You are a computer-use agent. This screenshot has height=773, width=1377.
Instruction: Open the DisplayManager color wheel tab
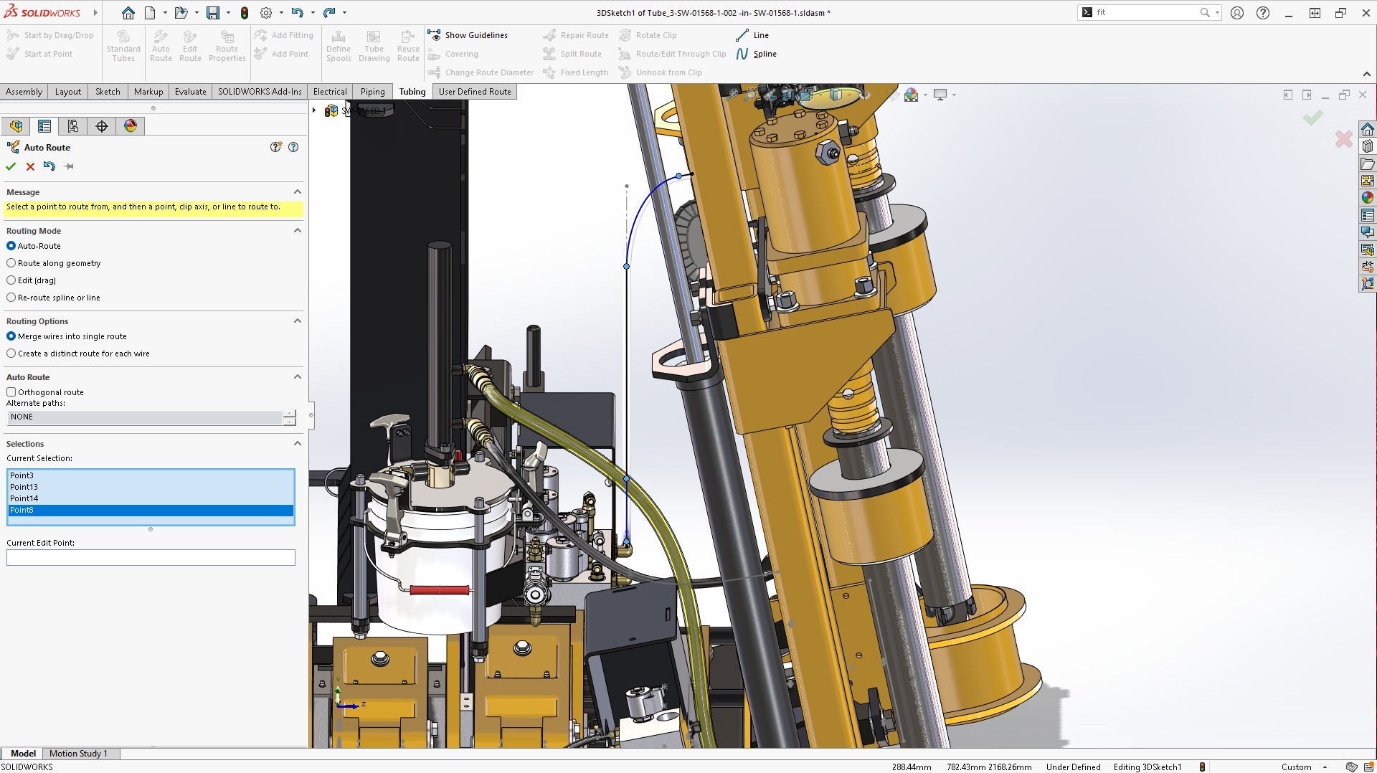[x=130, y=126]
